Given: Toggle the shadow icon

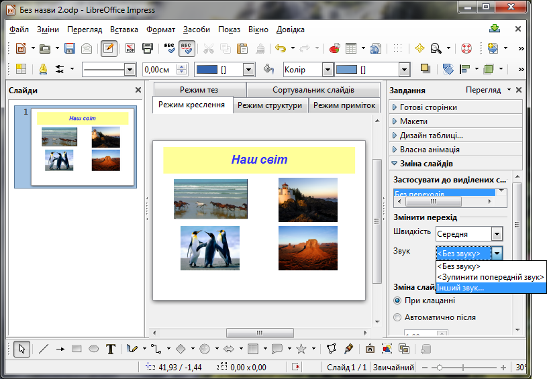Looking at the screenshot, I should click(425, 68).
